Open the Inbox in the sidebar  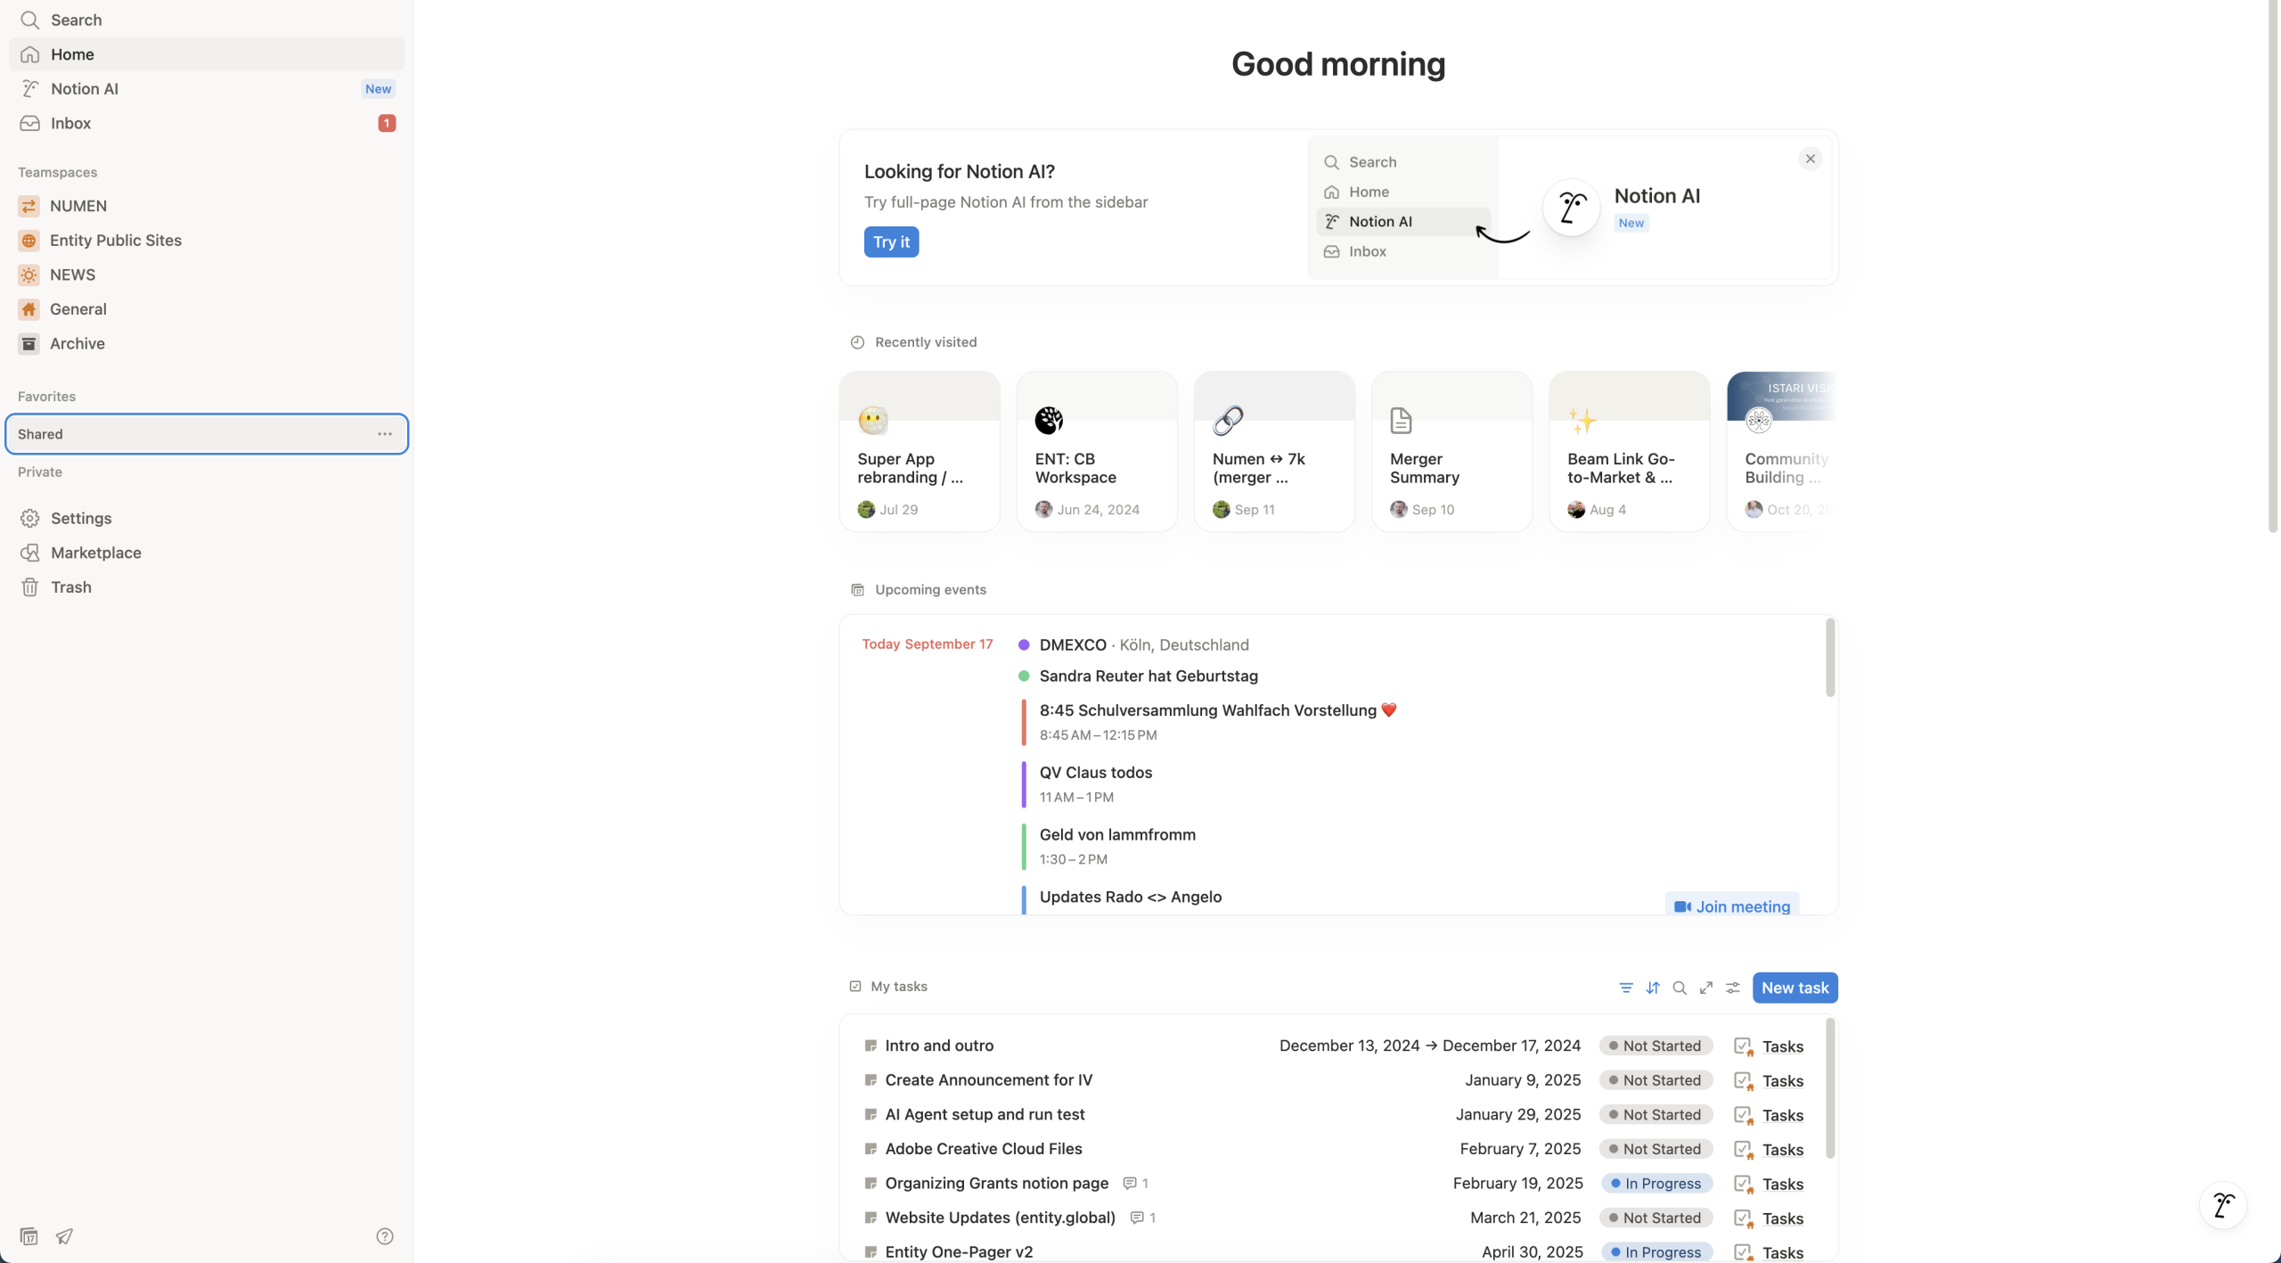(71, 123)
